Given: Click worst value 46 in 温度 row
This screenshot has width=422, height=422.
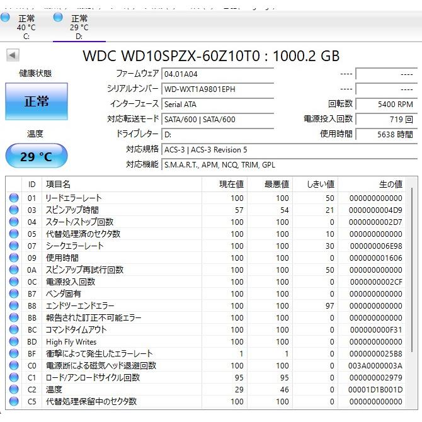Looking at the screenshot, I should (284, 390).
